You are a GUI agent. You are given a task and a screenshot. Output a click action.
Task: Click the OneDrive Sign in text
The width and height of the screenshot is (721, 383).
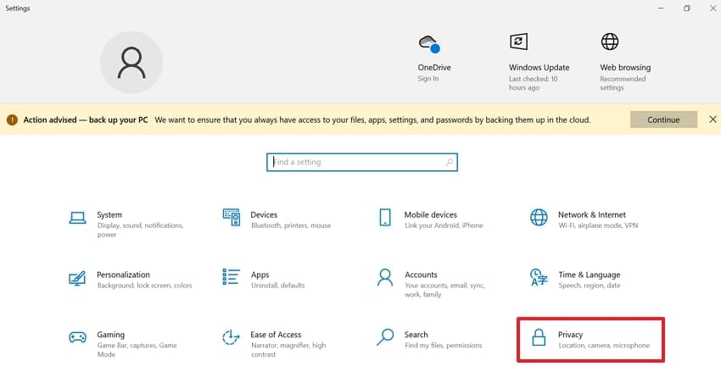tap(428, 79)
